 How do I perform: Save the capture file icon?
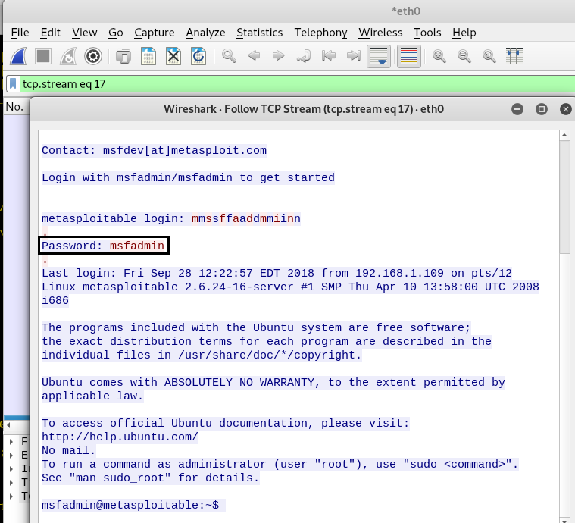point(148,57)
